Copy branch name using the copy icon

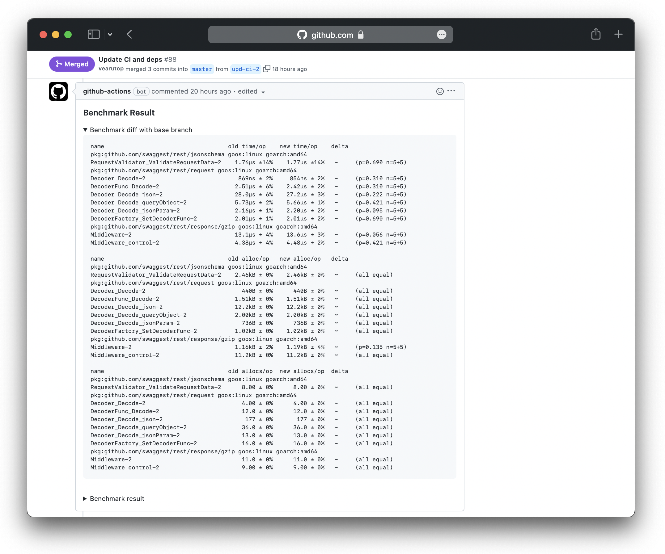(266, 69)
